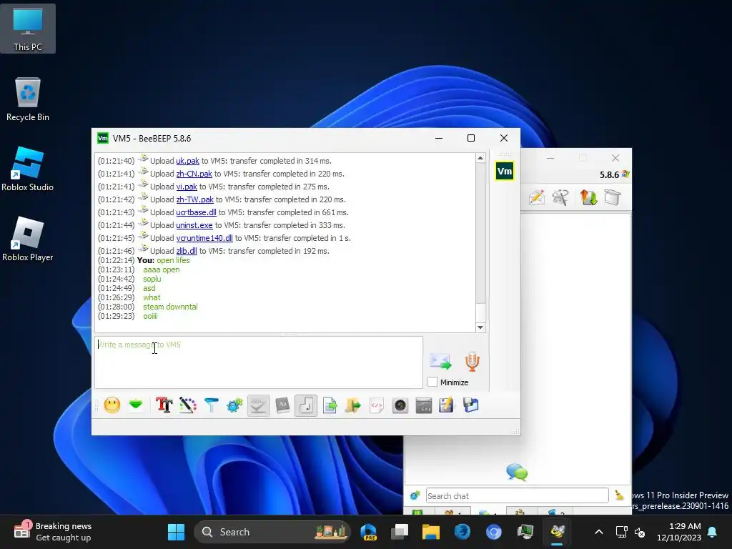This screenshot has width=732, height=549.
Task: Click the 'soplu' chat message
Action: (x=152, y=279)
